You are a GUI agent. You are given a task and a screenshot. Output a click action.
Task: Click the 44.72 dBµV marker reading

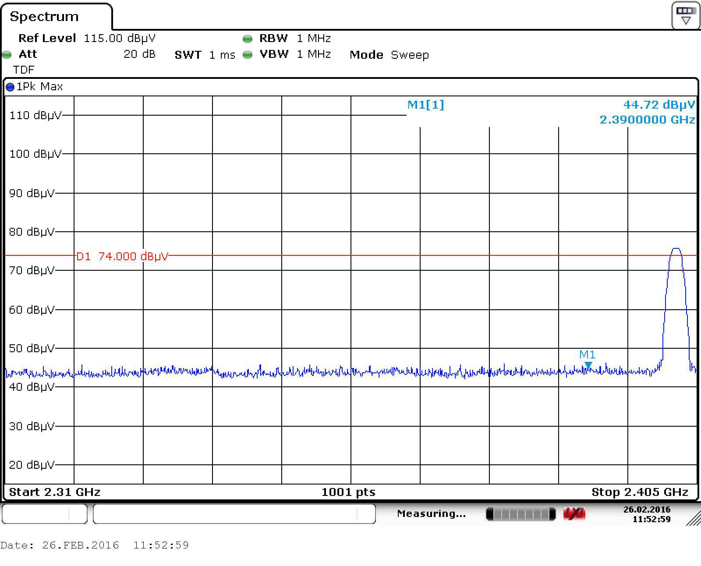tap(659, 105)
